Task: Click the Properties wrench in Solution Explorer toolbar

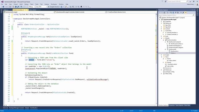Action: click(x=183, y=12)
